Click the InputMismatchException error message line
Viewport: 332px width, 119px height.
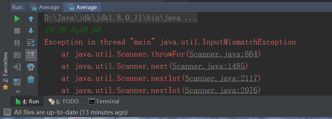tap(170, 42)
